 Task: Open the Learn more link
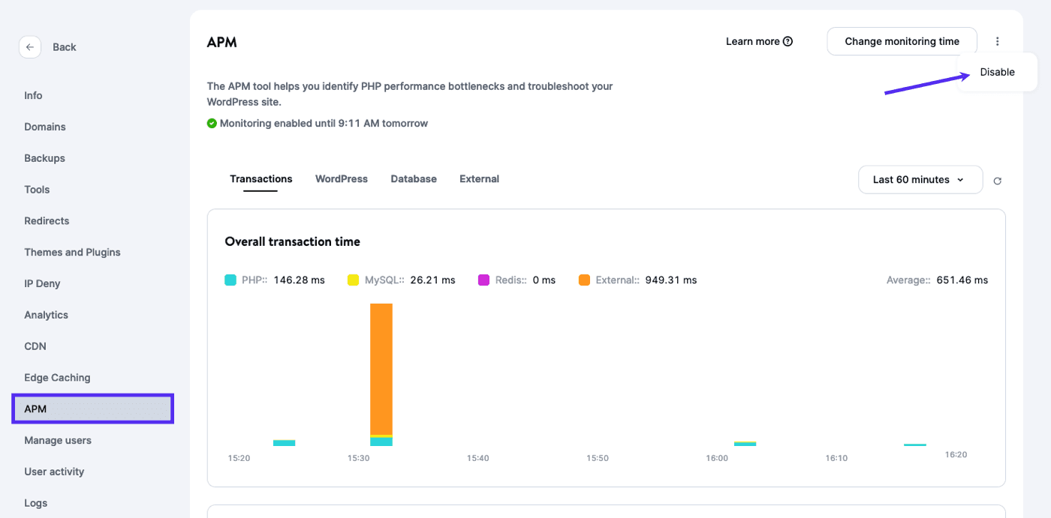[751, 41]
